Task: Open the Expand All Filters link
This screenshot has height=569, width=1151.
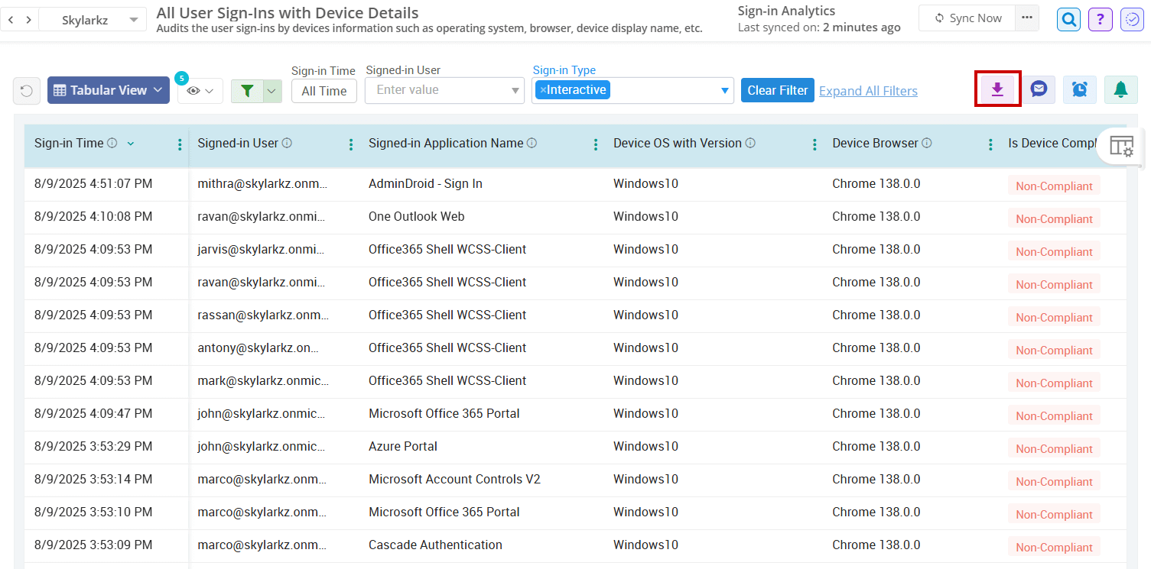Action: (x=867, y=90)
